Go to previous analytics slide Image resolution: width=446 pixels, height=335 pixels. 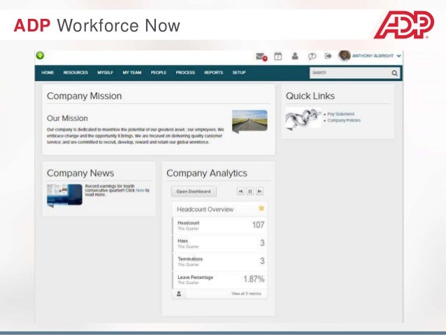coord(240,191)
